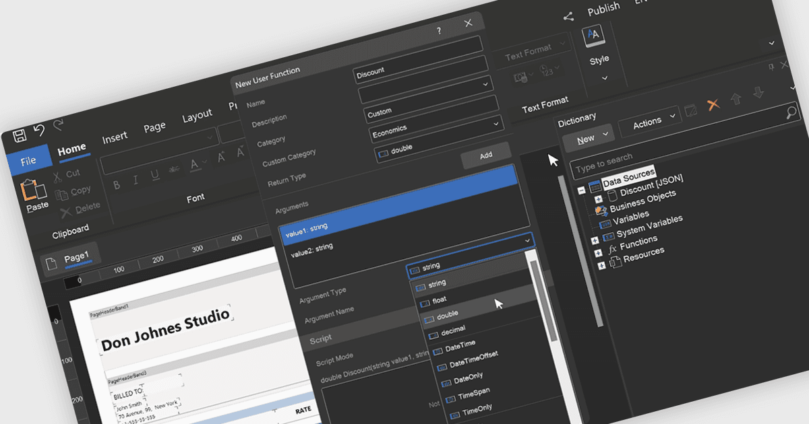Click the Share icon beside Publish
809x424 pixels.
point(568,17)
